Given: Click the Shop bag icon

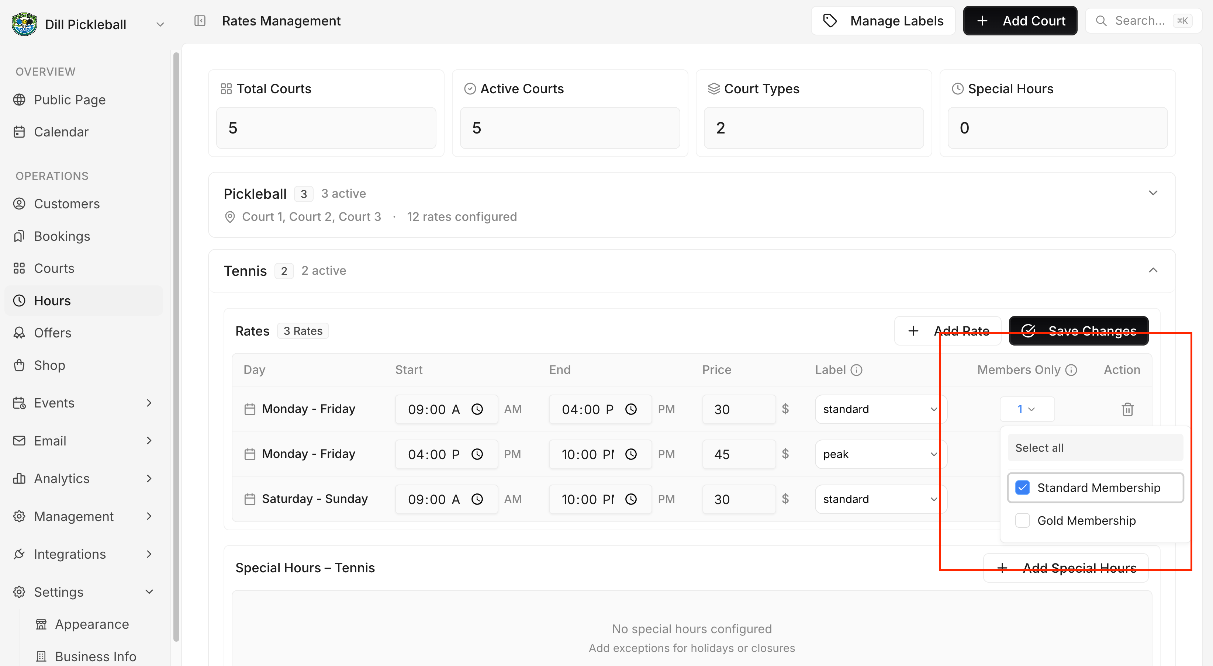Looking at the screenshot, I should [x=19, y=365].
